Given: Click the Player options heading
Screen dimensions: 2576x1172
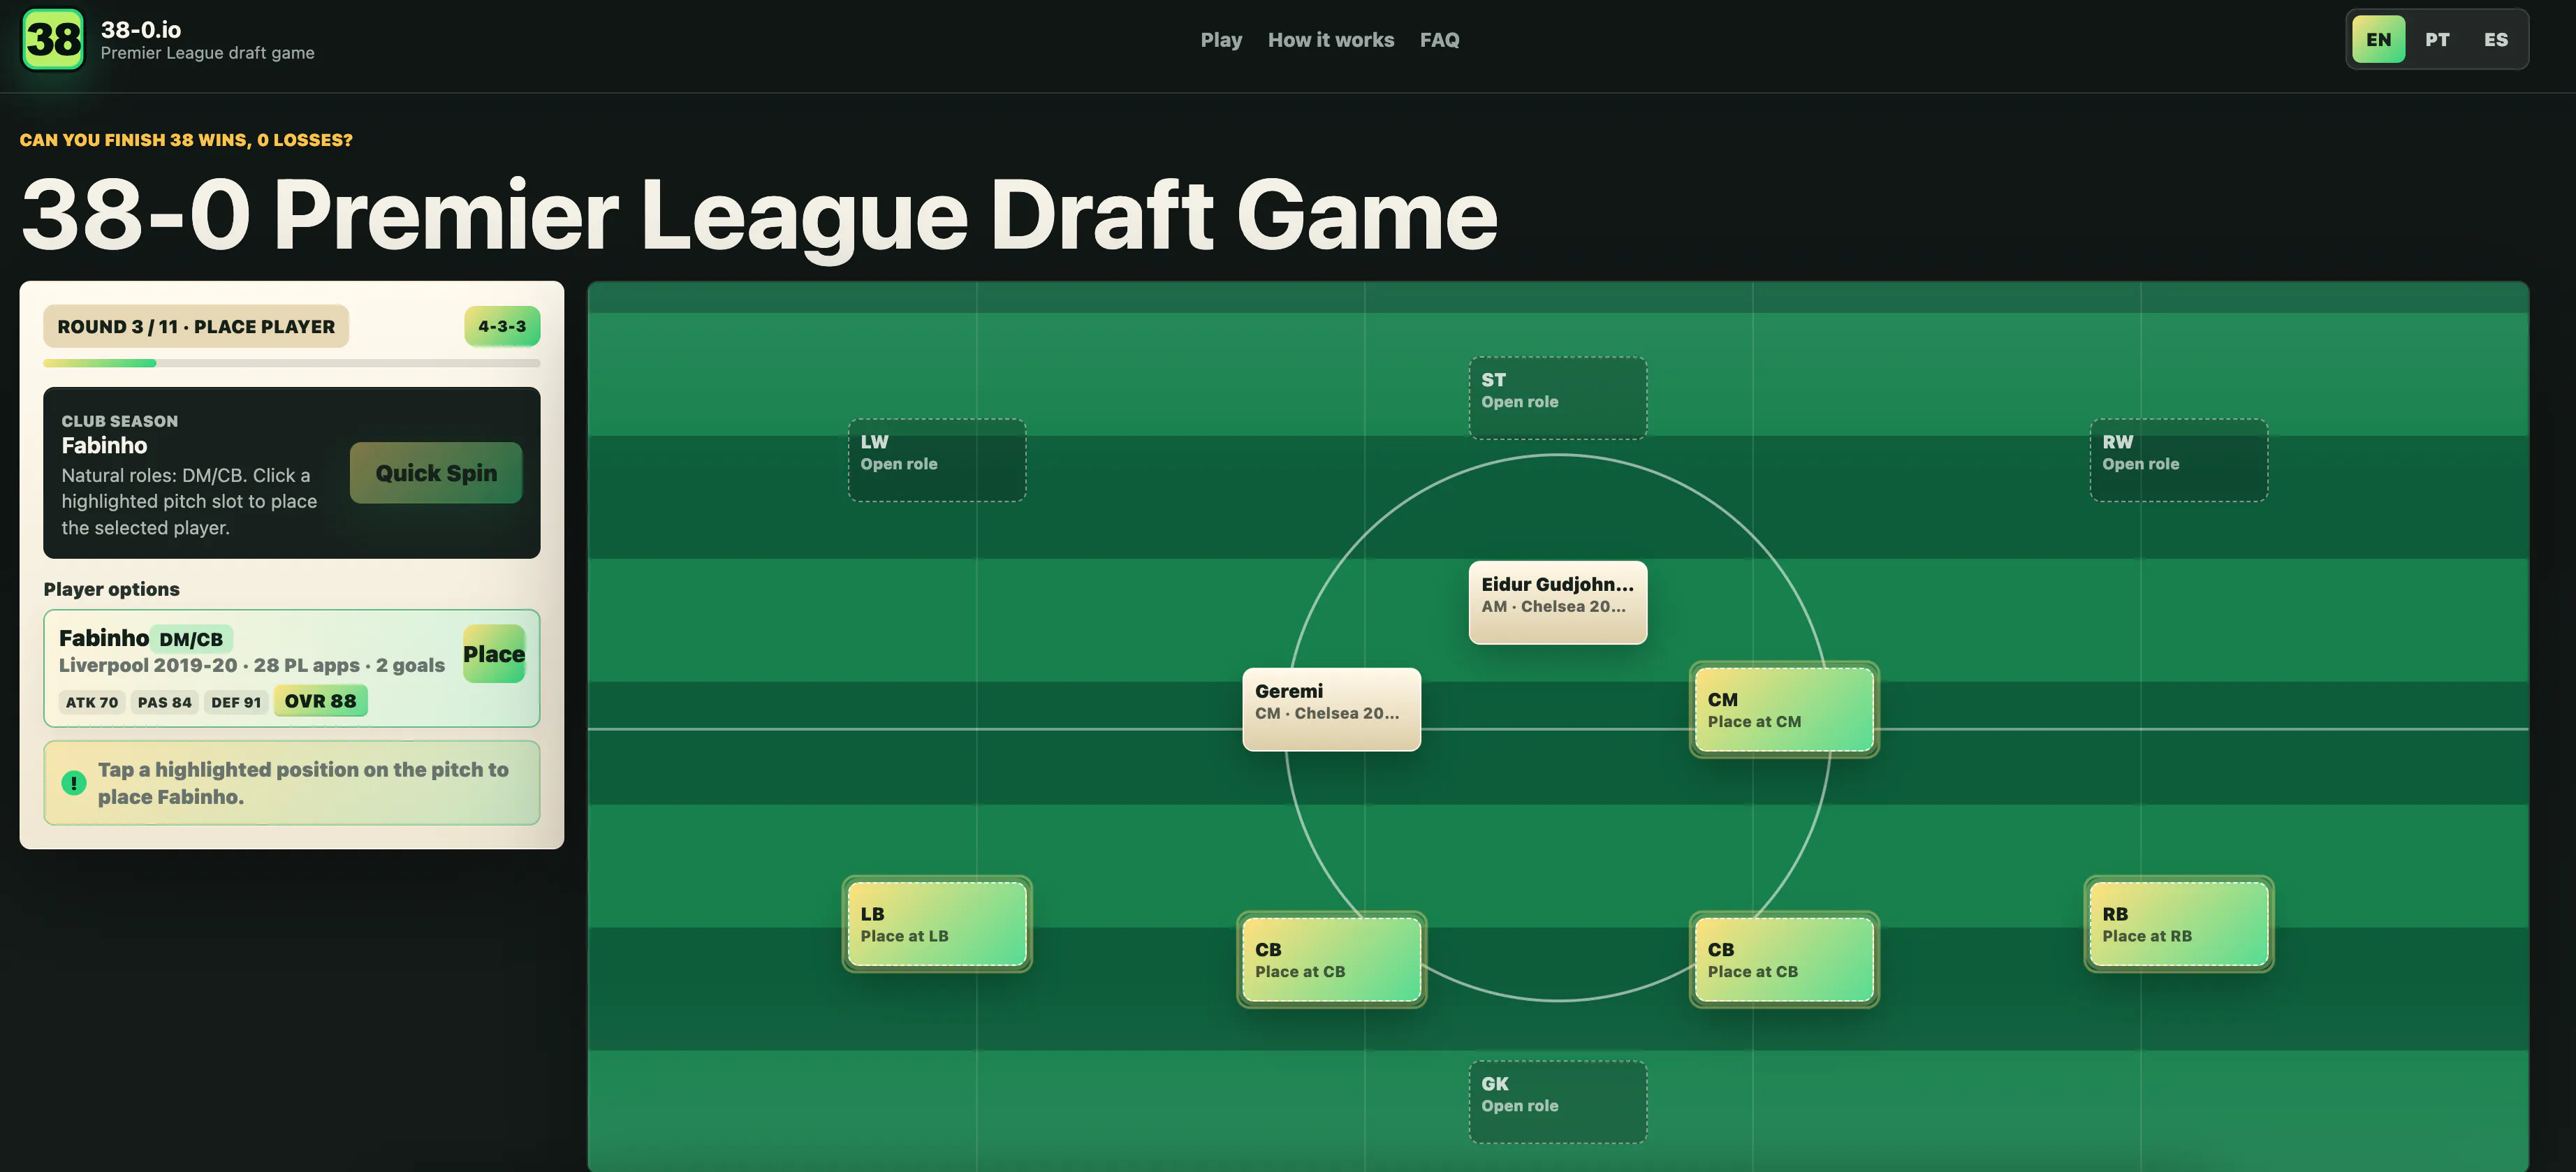Looking at the screenshot, I should 112,589.
